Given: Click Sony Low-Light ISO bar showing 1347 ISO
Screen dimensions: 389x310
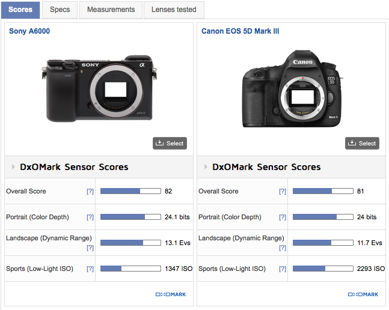Looking at the screenshot, I should pos(130,269).
